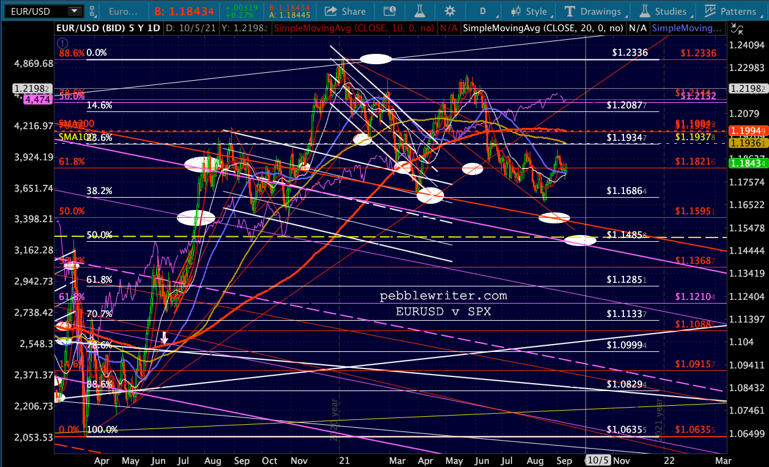The image size is (769, 467).
Task: Click the $1.1686 fib level label
Action: tap(626, 191)
